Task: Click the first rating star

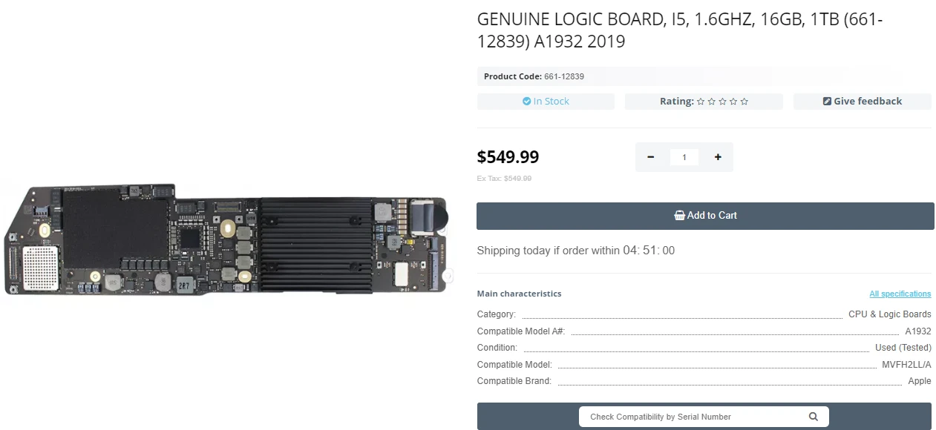Action: pyautogui.click(x=700, y=102)
